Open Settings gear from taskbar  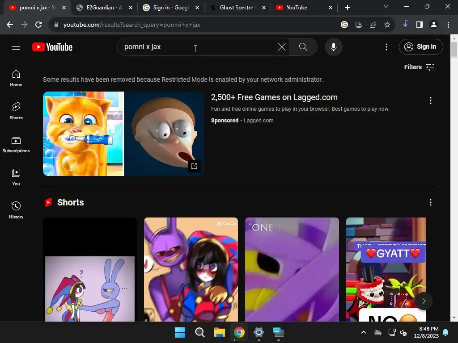(x=259, y=332)
